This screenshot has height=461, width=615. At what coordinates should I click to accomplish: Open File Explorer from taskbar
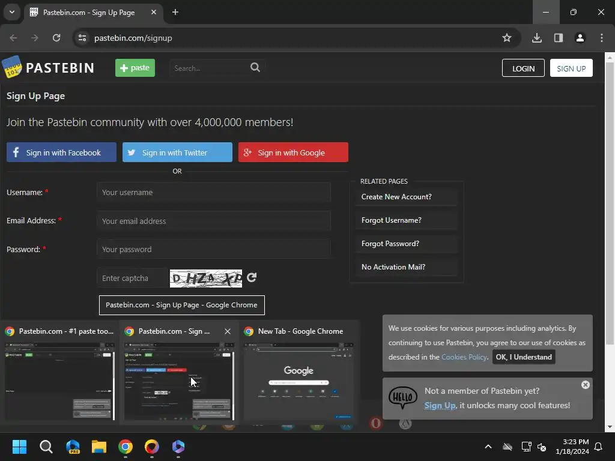coord(99,447)
